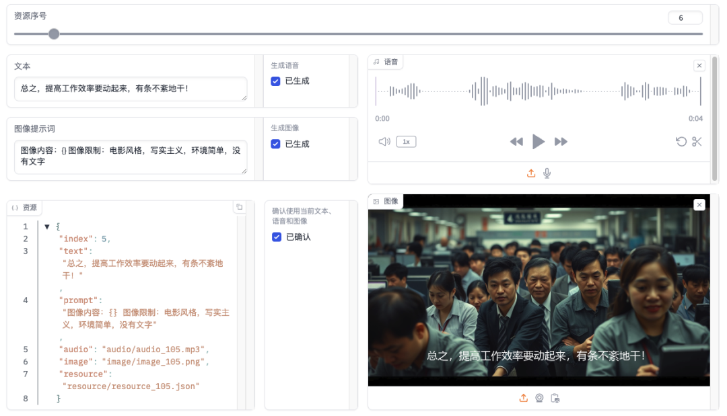Click the 语音 panel label
The height and width of the screenshot is (416, 727).
tap(386, 62)
